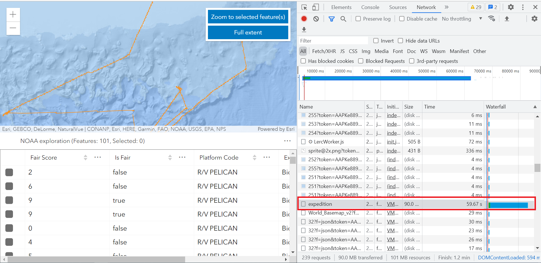Click the import HAR file upload icon
541x263 pixels.
(x=507, y=19)
